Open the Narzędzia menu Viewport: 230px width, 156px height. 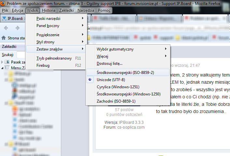point(86,10)
